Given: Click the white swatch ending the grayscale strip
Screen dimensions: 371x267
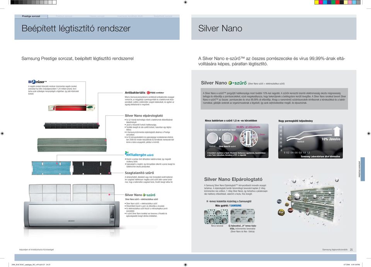Looking at the screenshot, I should 54,2.
